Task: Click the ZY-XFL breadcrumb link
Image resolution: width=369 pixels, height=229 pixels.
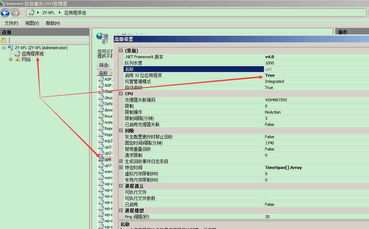Action: (47, 12)
